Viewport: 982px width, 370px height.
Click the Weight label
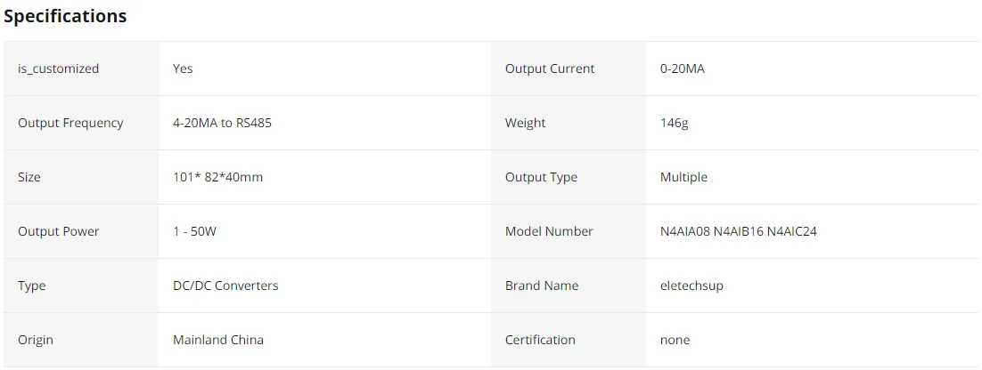[x=525, y=123]
